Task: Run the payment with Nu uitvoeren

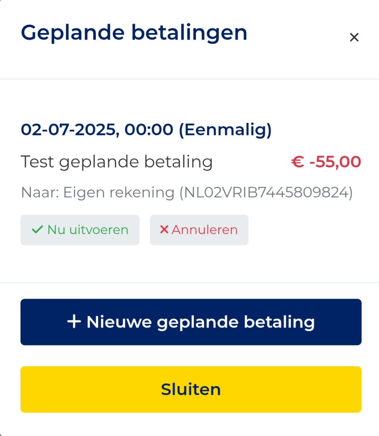Action: point(80,230)
